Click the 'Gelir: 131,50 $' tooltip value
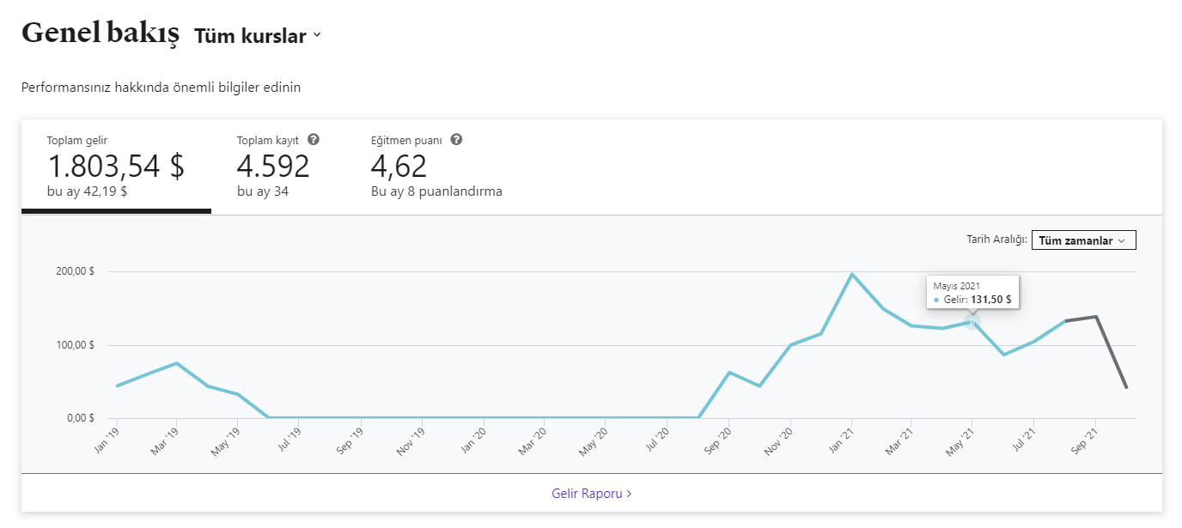Screen dimensions: 1182x528 click(977, 300)
